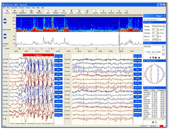Open the View menu
The image size is (170, 130).
8,8
